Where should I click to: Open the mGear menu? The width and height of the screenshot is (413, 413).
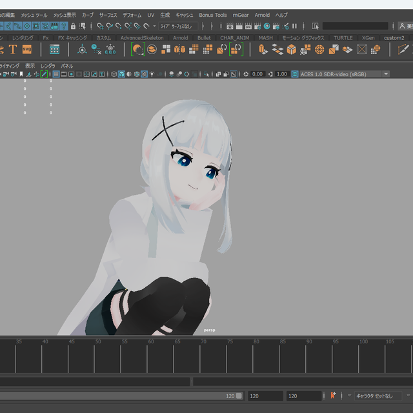[x=241, y=15]
